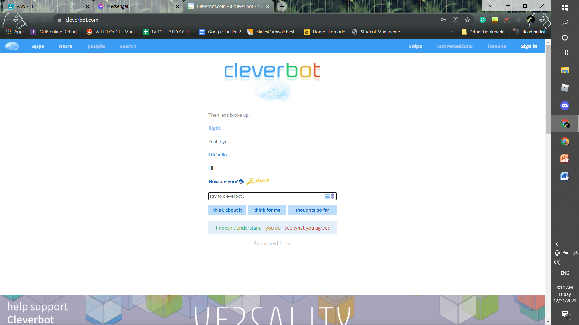Expand the system tray hidden icons chevron
The width and height of the screenshot is (579, 325).
click(x=557, y=244)
